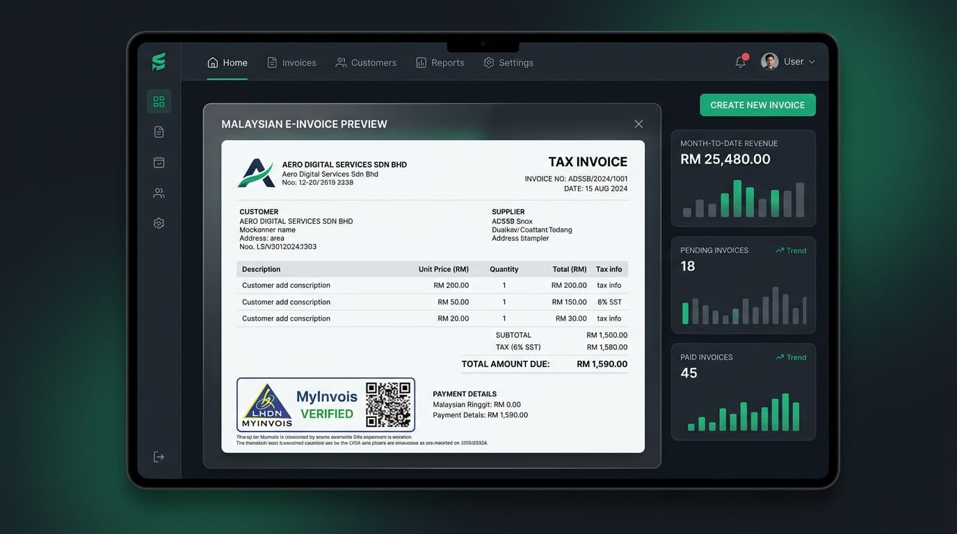This screenshot has height=534, width=957.
Task: Click the Unit Price (RM) column header
Action: click(x=444, y=269)
